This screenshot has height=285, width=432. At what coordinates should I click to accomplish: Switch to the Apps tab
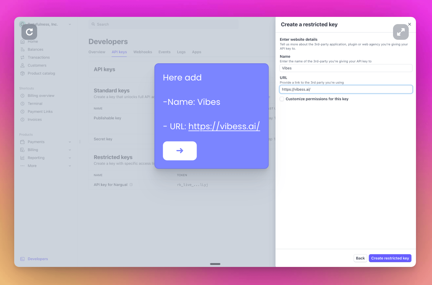coord(197,52)
